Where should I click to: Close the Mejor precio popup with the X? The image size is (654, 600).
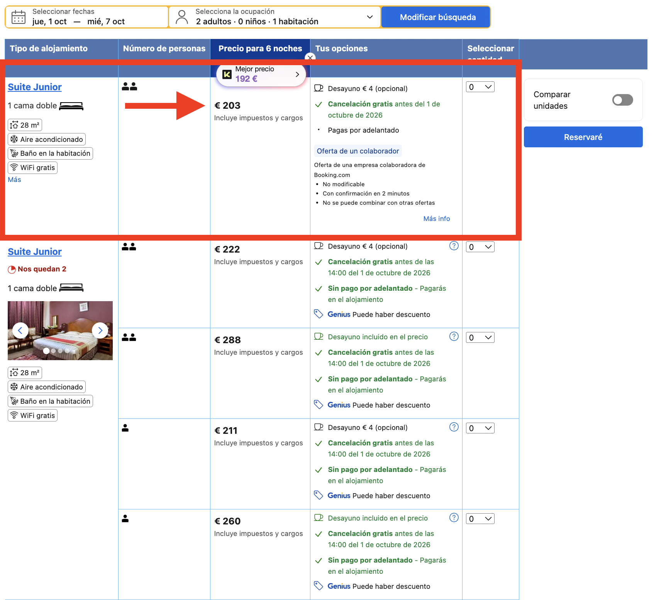pyautogui.click(x=310, y=58)
